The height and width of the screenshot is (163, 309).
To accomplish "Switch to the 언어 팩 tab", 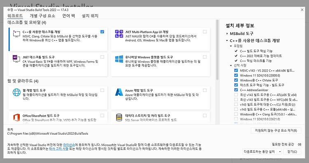I will [68, 16].
